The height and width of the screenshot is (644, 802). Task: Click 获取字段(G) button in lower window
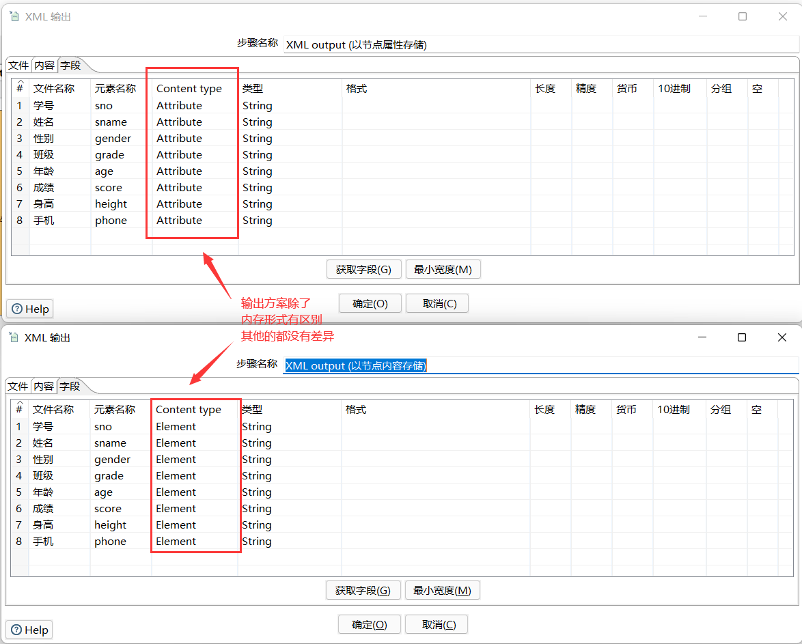(x=363, y=590)
